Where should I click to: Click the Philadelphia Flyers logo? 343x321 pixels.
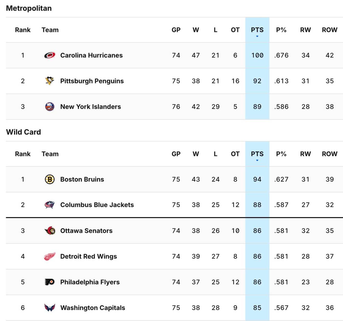click(x=50, y=282)
